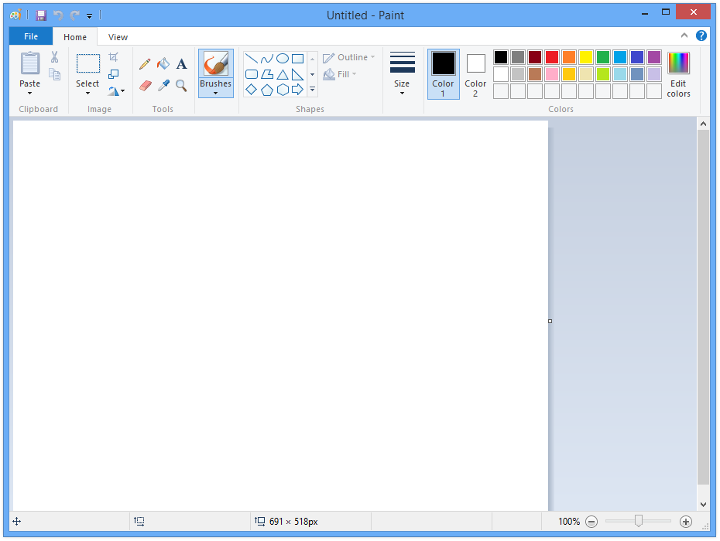Viewport: 720px width, 541px height.
Task: Select the Pencil tool
Action: coord(145,64)
